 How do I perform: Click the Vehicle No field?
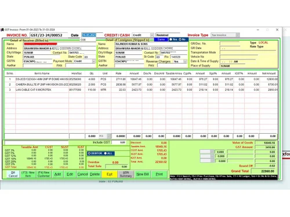[x=238, y=57]
